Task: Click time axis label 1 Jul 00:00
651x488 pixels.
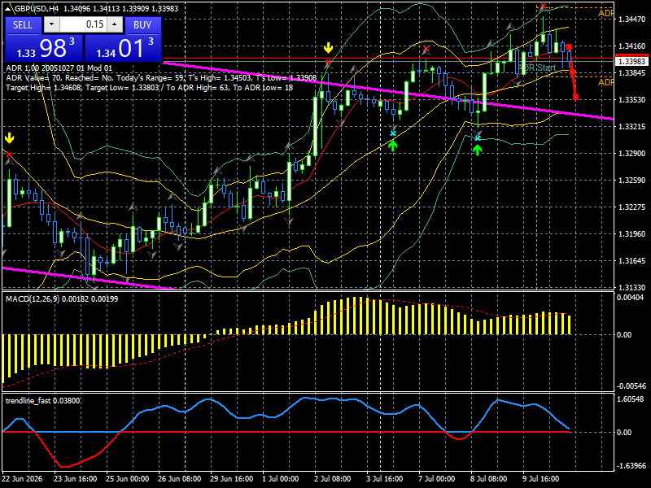Action: click(280, 478)
